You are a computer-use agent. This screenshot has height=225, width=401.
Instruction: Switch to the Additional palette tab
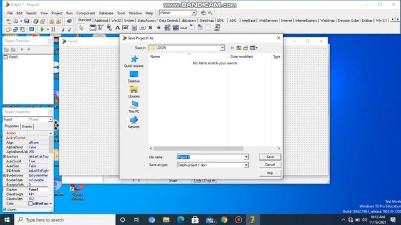coord(101,21)
